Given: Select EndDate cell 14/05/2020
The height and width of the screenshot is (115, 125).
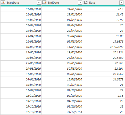Looking at the screenshot, I should 62,47.
